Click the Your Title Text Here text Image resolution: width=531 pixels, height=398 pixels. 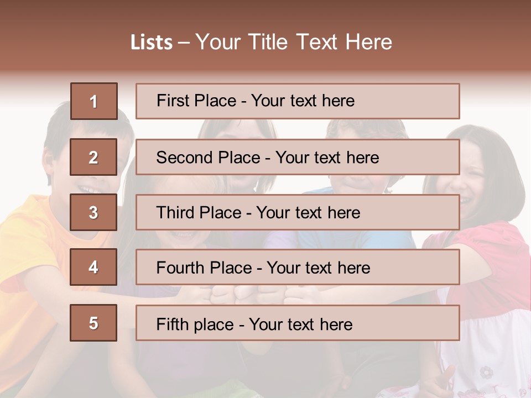click(294, 42)
